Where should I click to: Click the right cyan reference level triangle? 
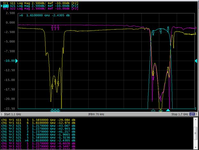coord(196,61)
